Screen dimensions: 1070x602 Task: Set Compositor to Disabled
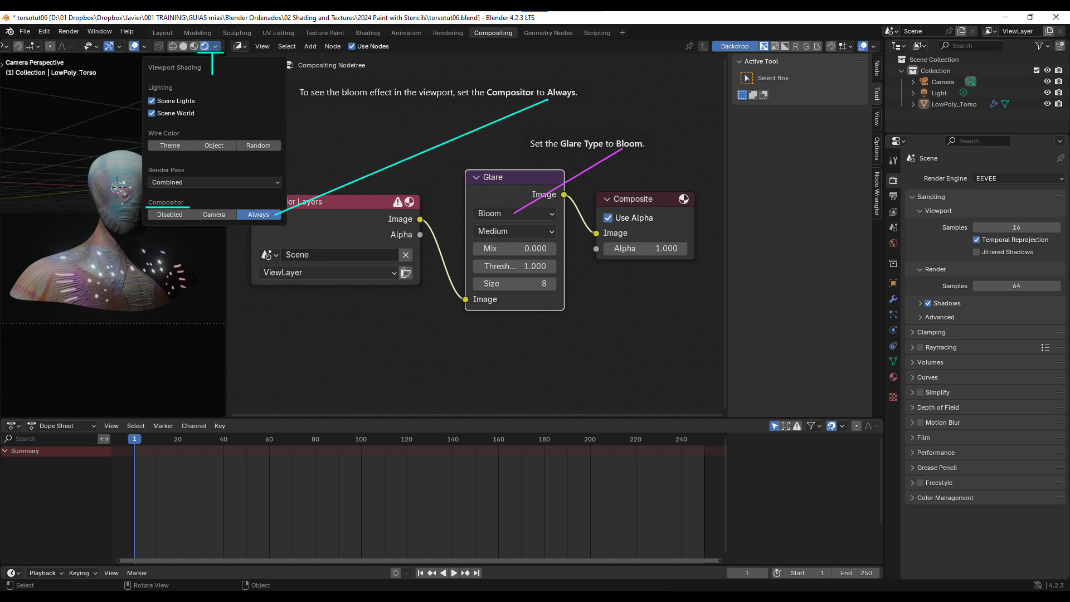click(x=170, y=215)
